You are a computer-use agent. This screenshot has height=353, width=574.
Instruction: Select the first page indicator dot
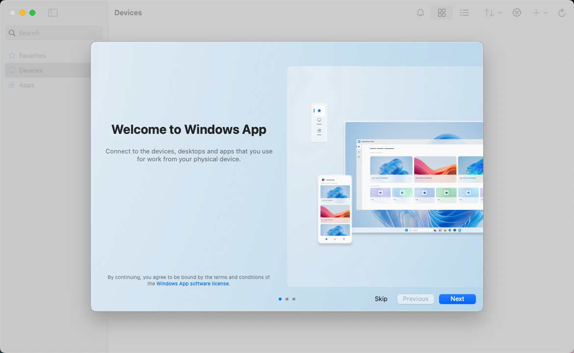(280, 299)
